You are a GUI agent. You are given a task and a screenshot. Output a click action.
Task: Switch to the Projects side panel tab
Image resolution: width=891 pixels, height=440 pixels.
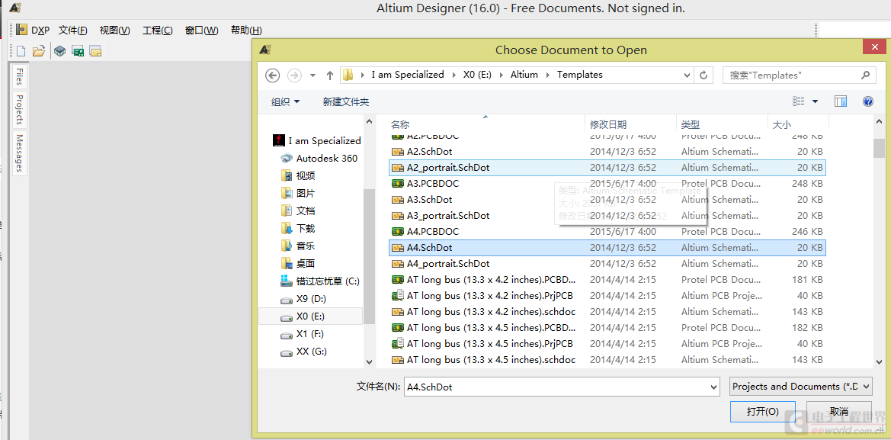click(19, 109)
